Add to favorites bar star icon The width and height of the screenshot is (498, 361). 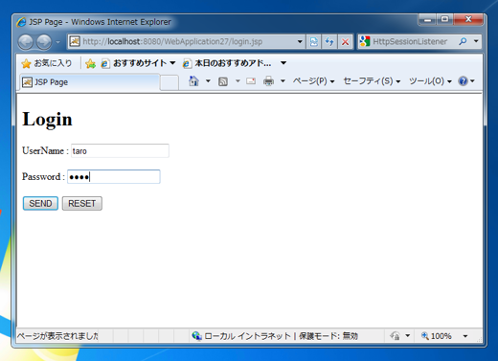click(x=91, y=63)
